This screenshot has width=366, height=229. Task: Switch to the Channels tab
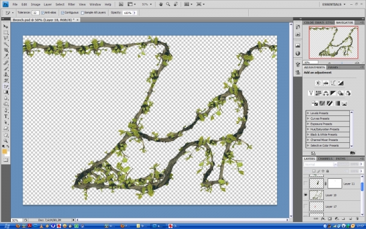(x=325, y=159)
